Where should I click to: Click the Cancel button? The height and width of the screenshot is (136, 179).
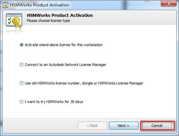tap(157, 126)
